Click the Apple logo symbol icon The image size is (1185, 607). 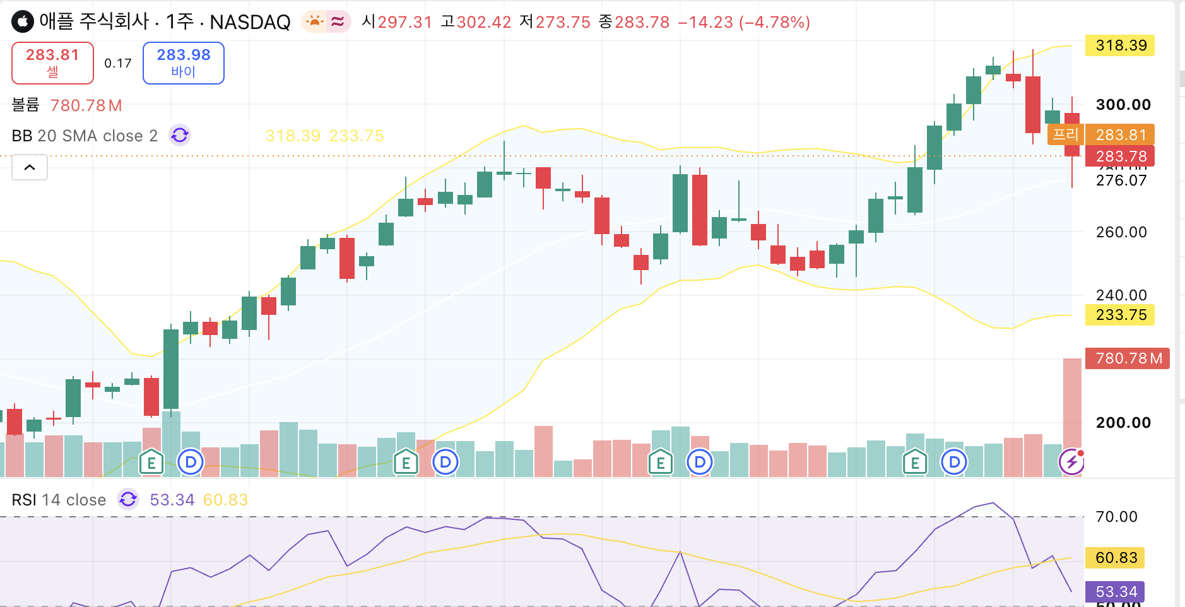(23, 22)
